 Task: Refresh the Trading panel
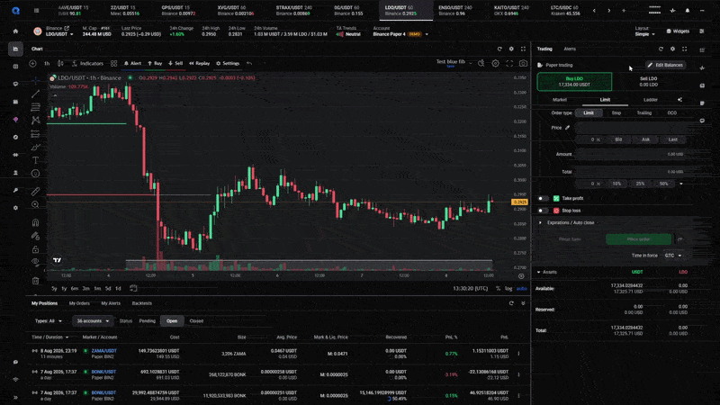click(661, 49)
